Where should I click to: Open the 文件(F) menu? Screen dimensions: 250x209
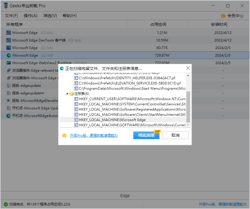[x=11, y=16]
